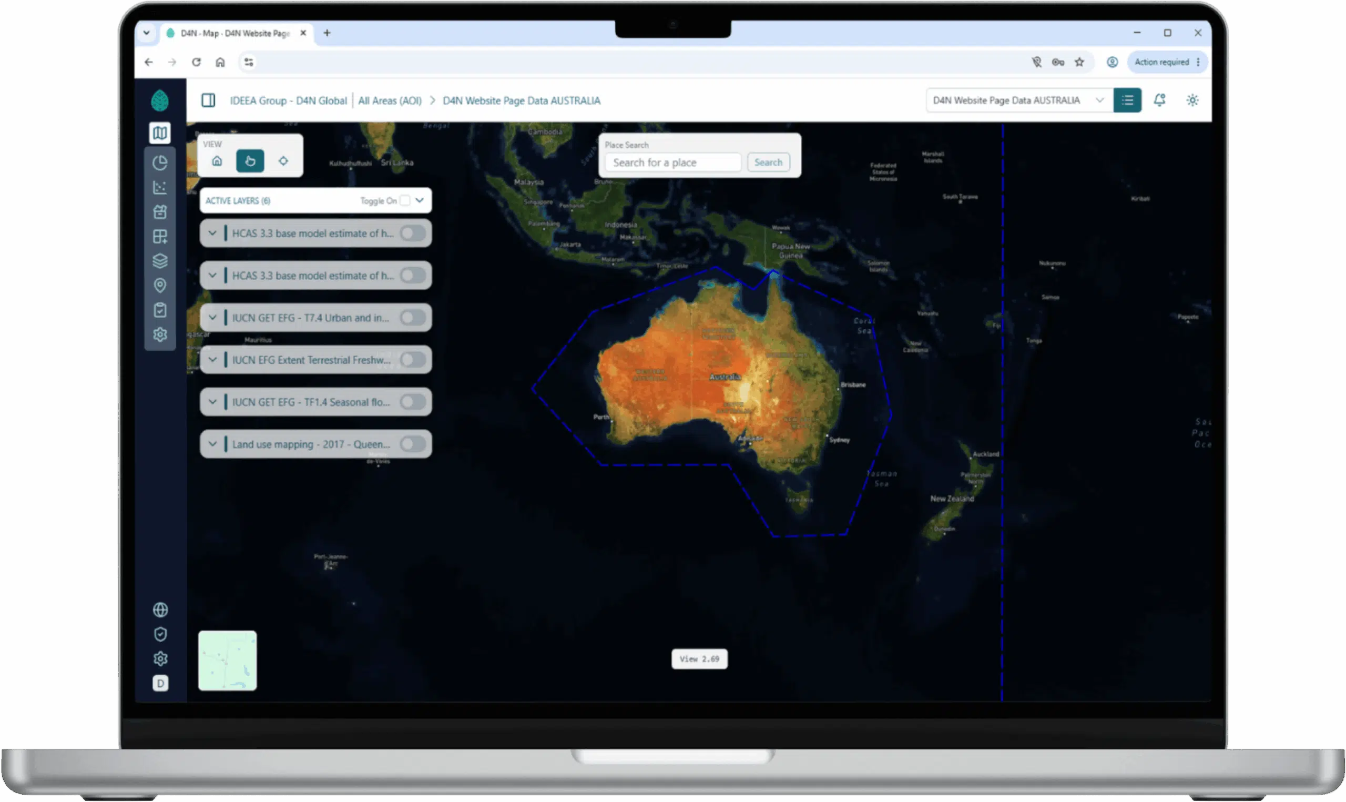The image size is (1346, 802).
Task: Expand IUCN GET EFG T7.4 Urban row
Action: (213, 318)
